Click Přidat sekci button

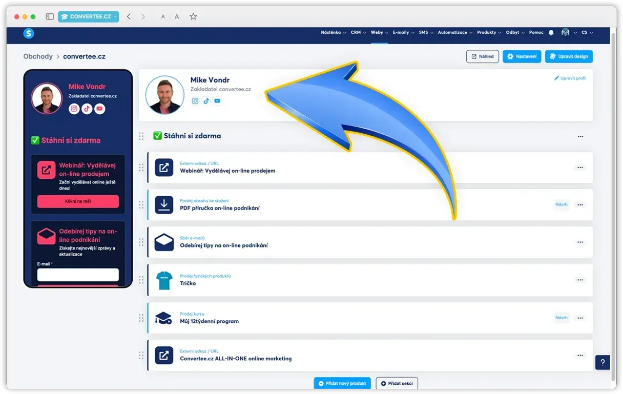(x=397, y=383)
